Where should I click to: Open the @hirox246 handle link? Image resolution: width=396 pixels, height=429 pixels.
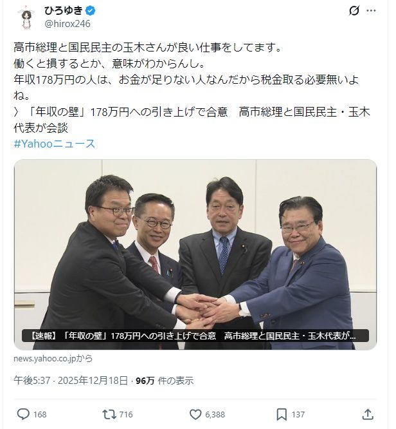(67, 24)
